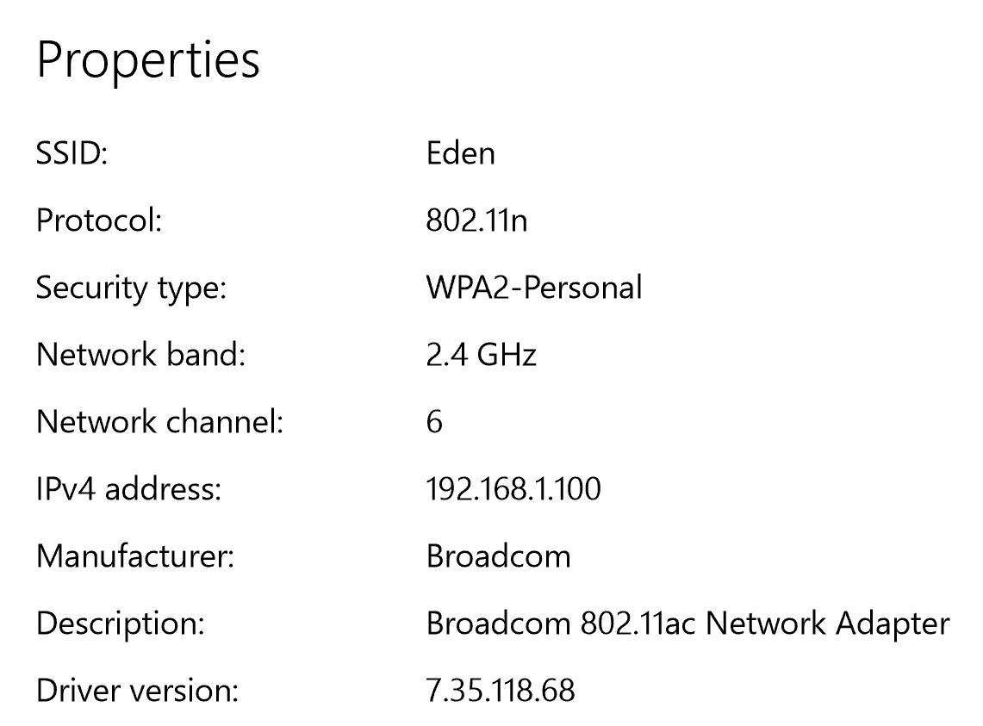Click the IPv4 address label
This screenshot has height=726, width=983.
tap(128, 489)
